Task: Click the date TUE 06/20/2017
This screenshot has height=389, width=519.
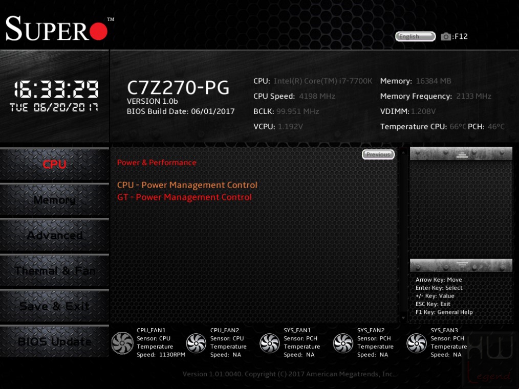Action: (54, 107)
